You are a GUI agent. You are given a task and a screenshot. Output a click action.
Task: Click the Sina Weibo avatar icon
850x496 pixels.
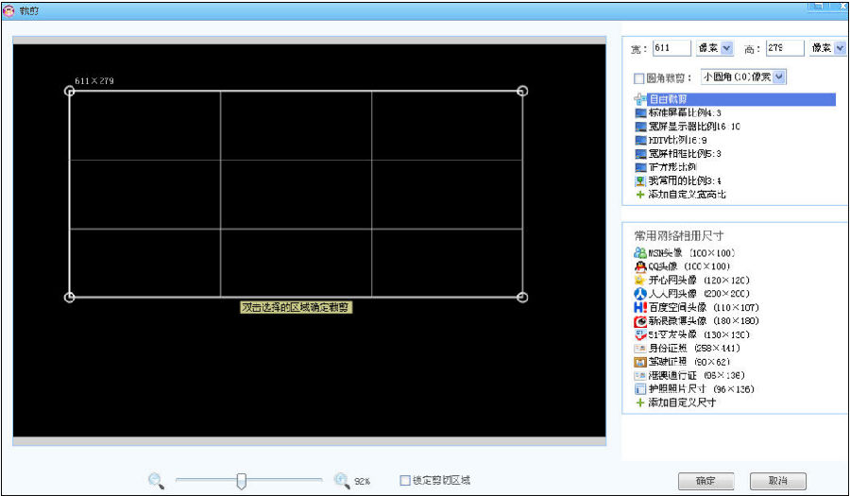coord(640,321)
